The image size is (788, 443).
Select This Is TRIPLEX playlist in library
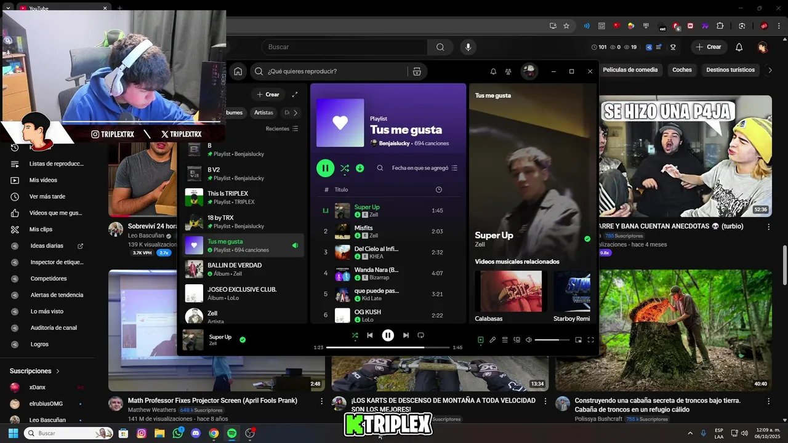click(243, 198)
